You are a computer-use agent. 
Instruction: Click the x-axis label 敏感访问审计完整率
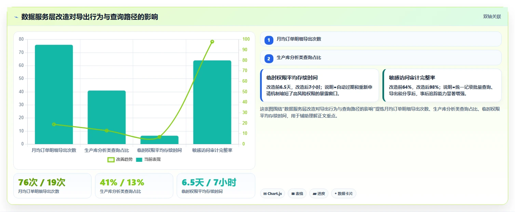point(212,150)
